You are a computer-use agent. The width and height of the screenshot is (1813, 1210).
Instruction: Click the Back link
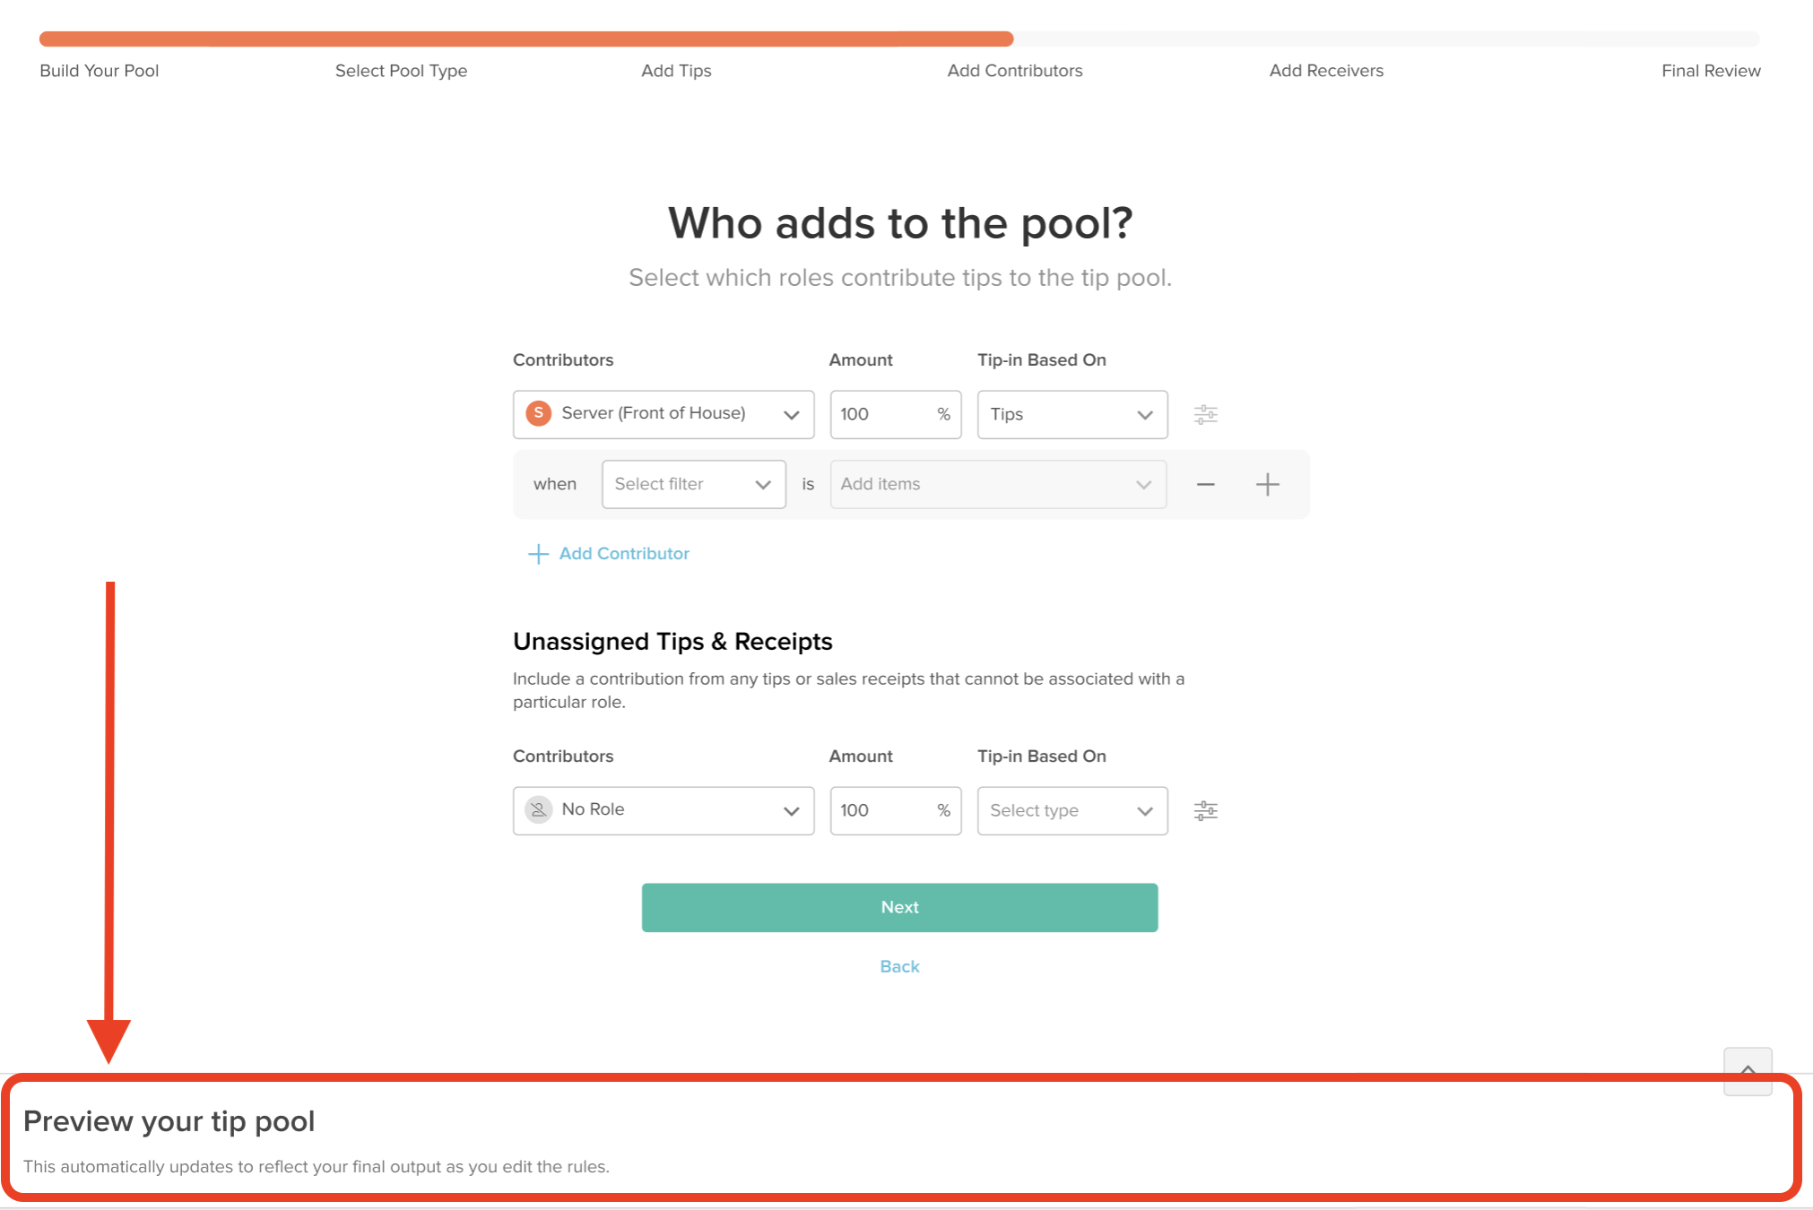point(899,966)
